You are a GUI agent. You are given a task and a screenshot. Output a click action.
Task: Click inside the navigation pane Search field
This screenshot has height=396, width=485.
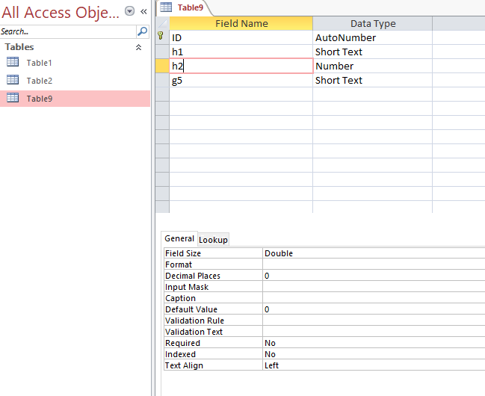(x=67, y=32)
